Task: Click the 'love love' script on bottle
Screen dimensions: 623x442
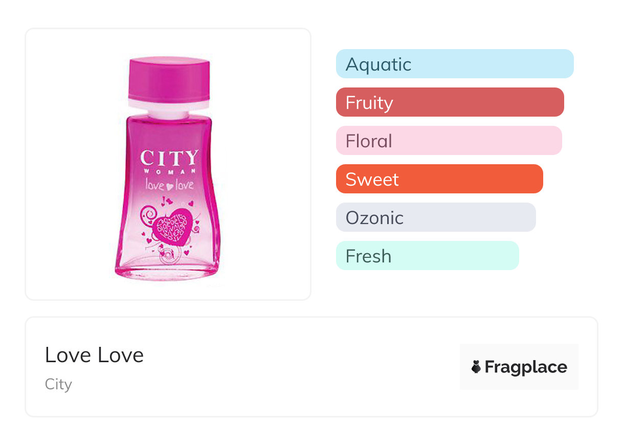Action: click(169, 184)
